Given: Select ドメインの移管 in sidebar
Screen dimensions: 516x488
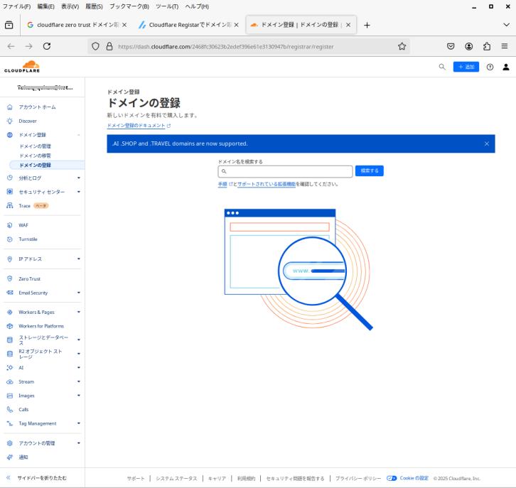Looking at the screenshot, I should coord(36,156).
